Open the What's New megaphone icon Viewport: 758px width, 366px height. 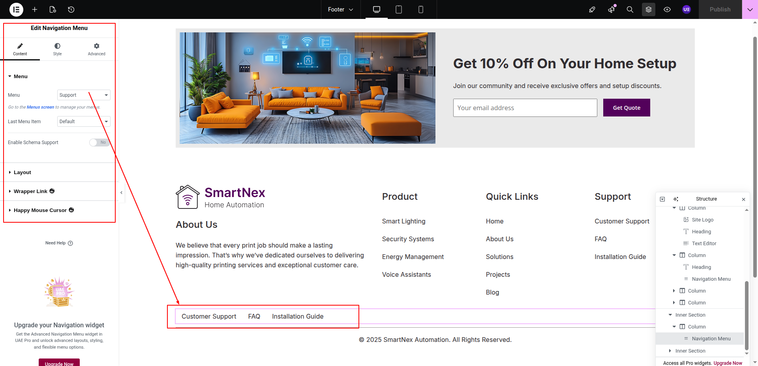612,9
